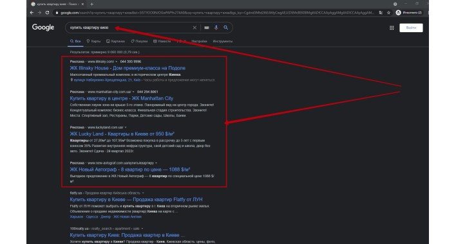This screenshot has width=456, height=244.
Task: Open the Flatfy от ЛУН result link
Action: coord(136,199)
